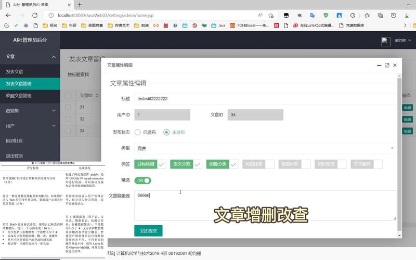Image resolution: width=416 pixels, height=260 pixels.
Task: Close the 文章属性编辑 dialog
Action: (x=395, y=66)
